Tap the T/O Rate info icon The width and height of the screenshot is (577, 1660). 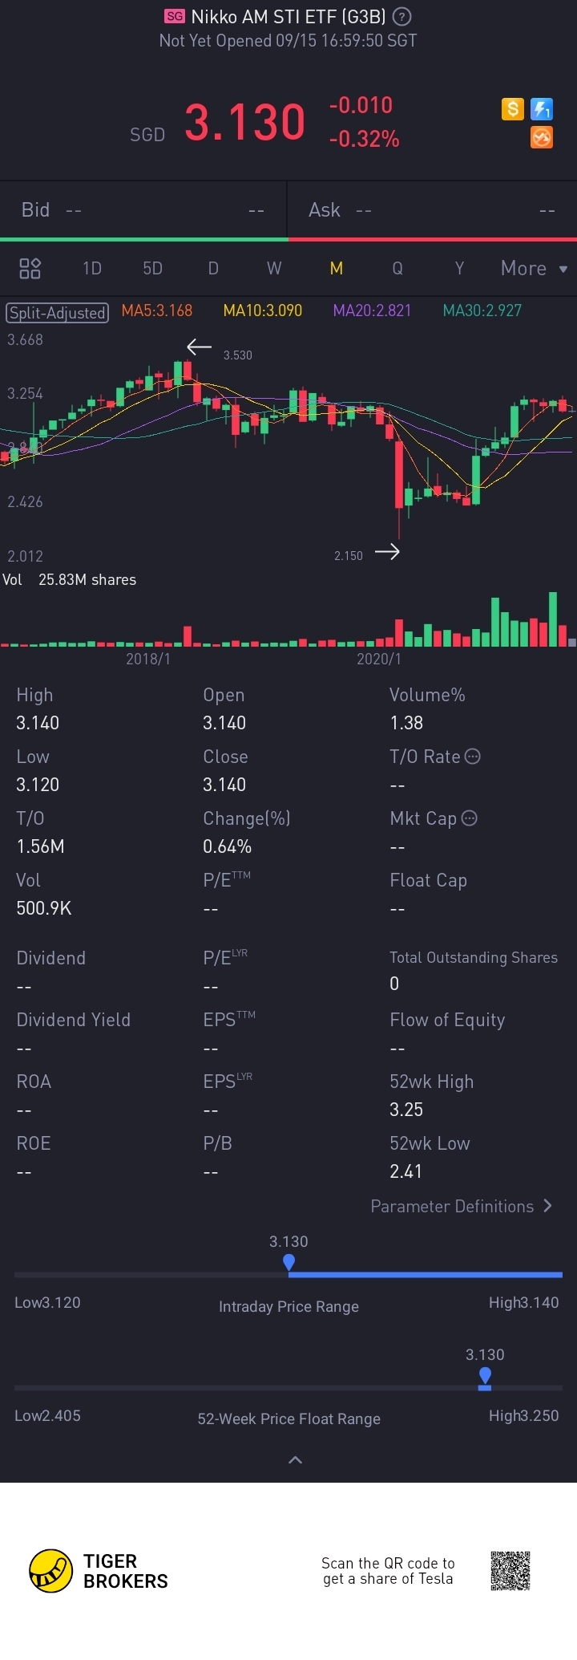pos(473,756)
